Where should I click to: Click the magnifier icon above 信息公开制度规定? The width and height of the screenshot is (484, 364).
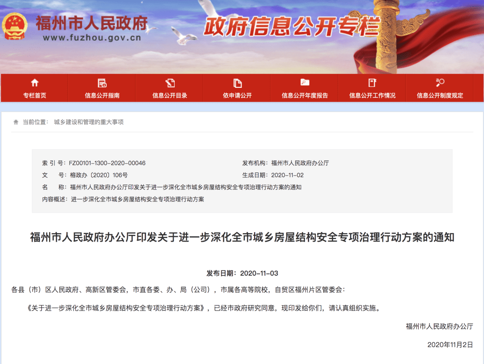(440, 82)
